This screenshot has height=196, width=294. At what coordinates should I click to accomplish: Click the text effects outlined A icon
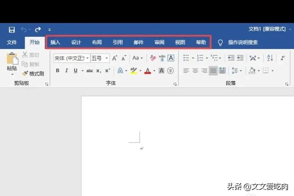120,71
